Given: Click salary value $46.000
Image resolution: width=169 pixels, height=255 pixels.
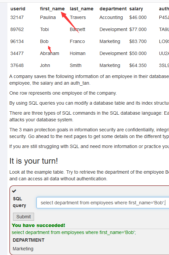Looking at the screenshot, I should click(138, 17).
